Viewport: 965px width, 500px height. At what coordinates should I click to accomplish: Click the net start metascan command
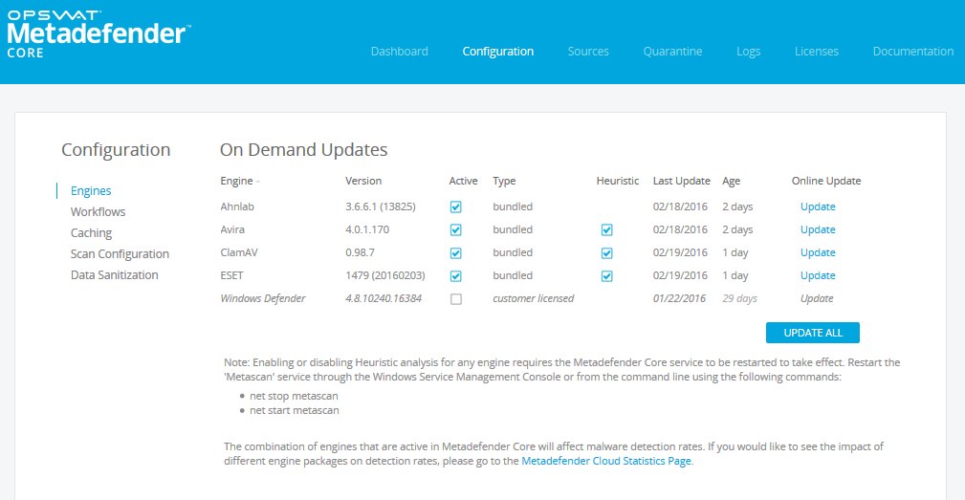pos(295,410)
